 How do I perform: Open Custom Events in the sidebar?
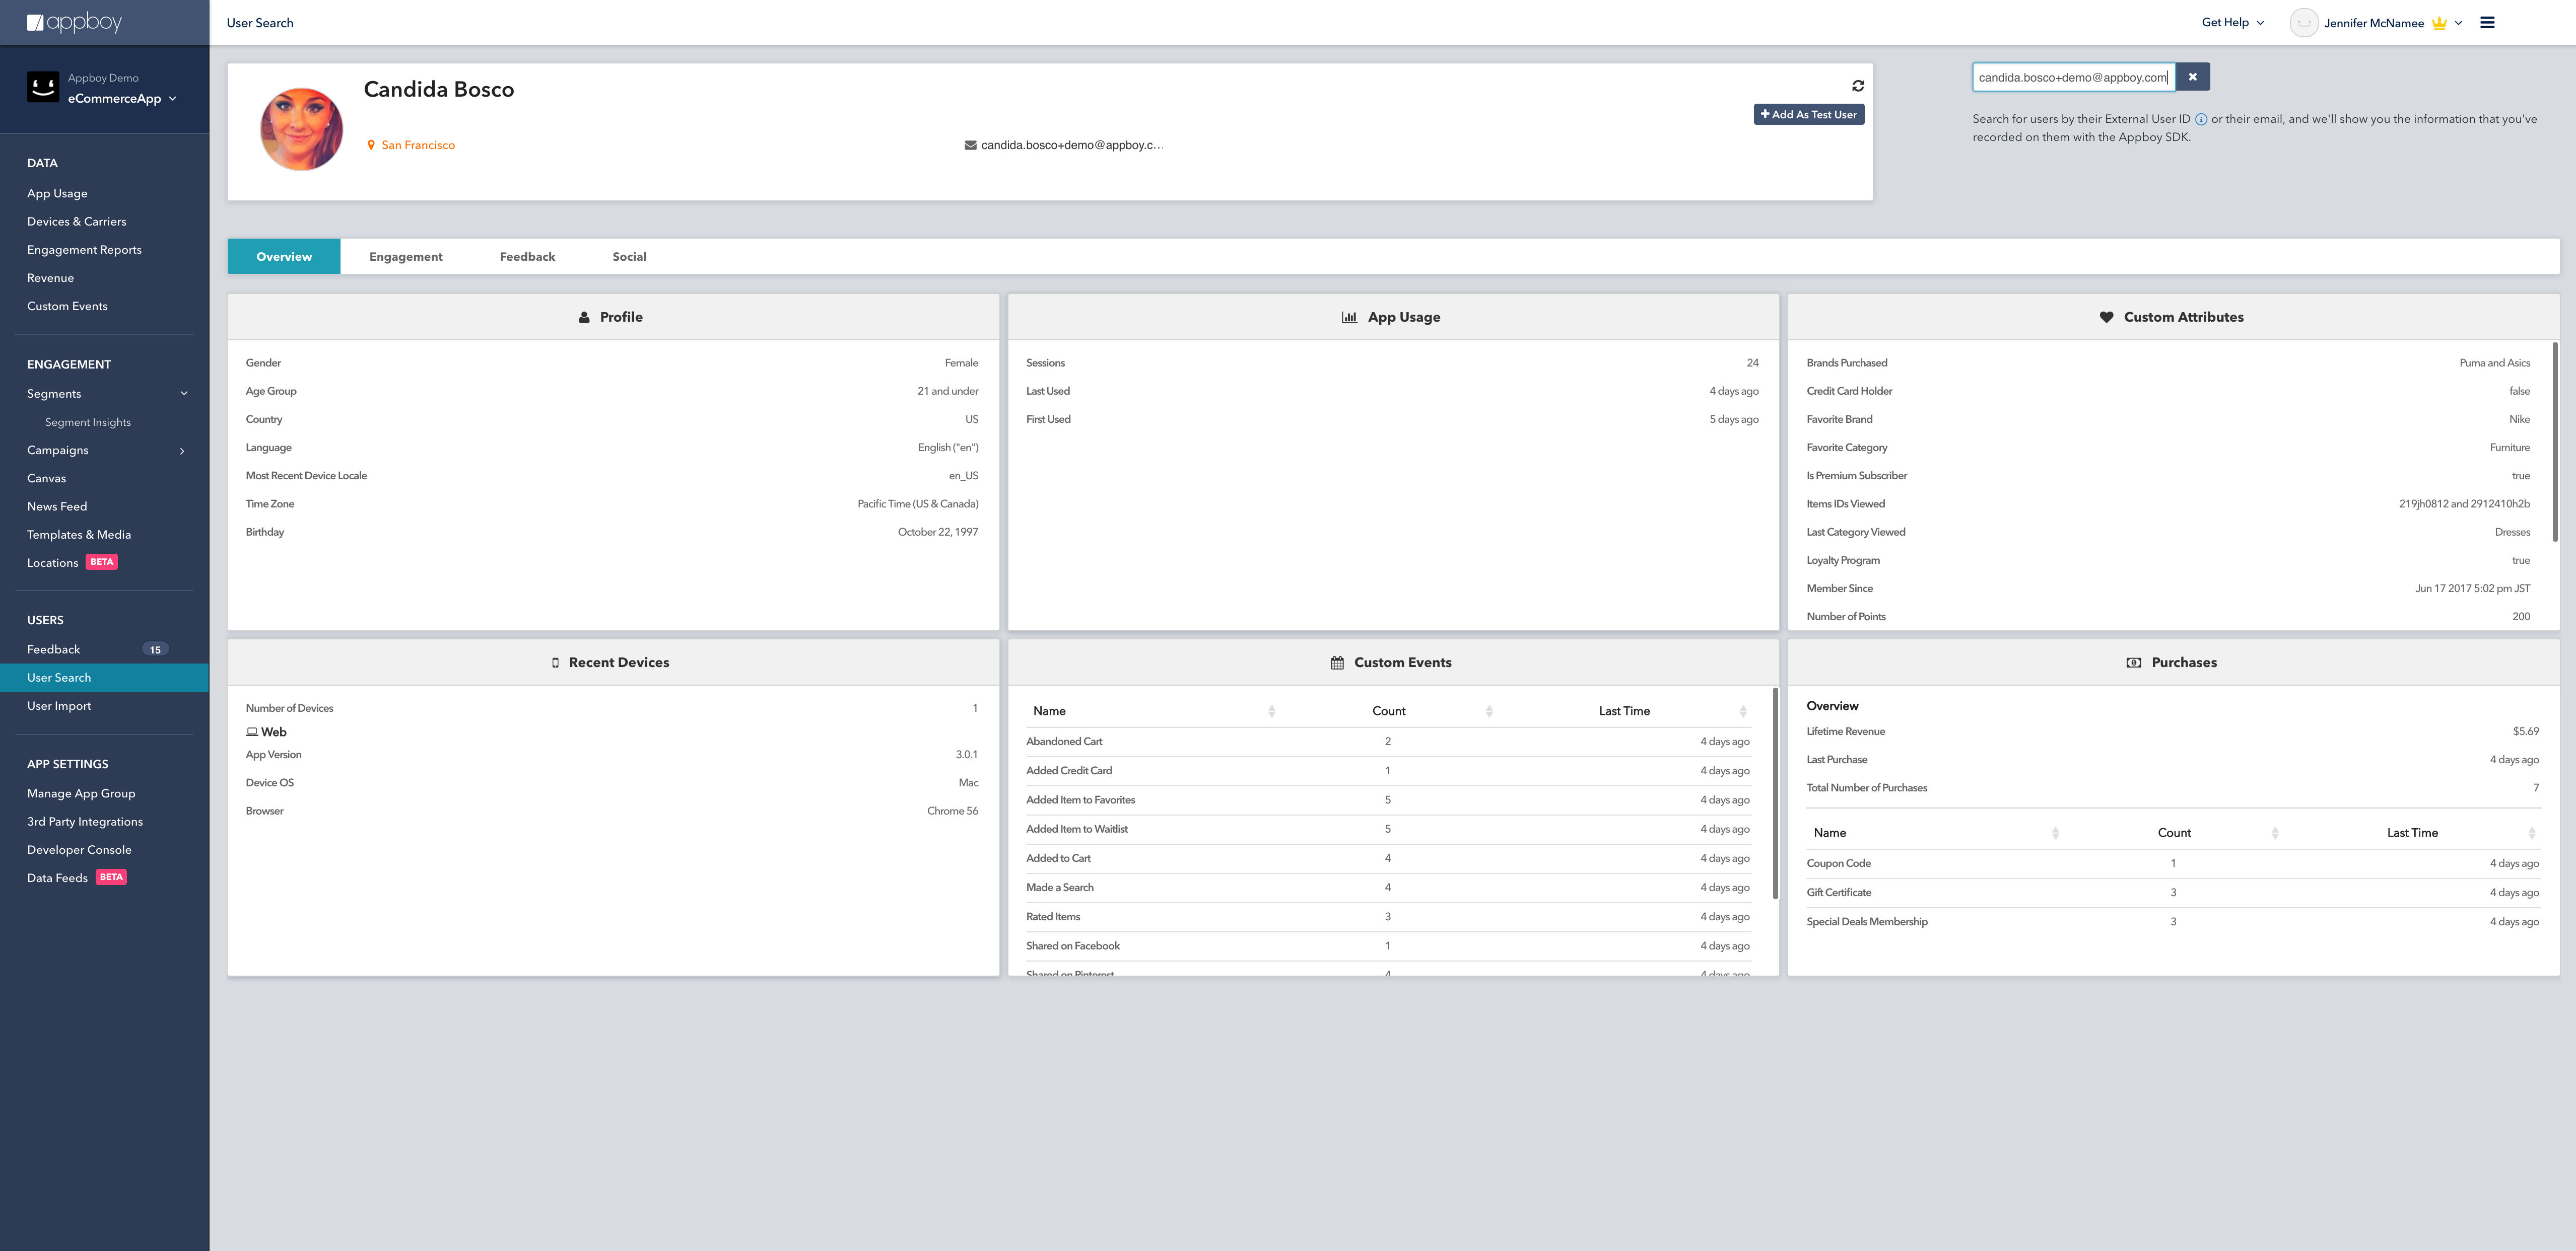click(67, 307)
